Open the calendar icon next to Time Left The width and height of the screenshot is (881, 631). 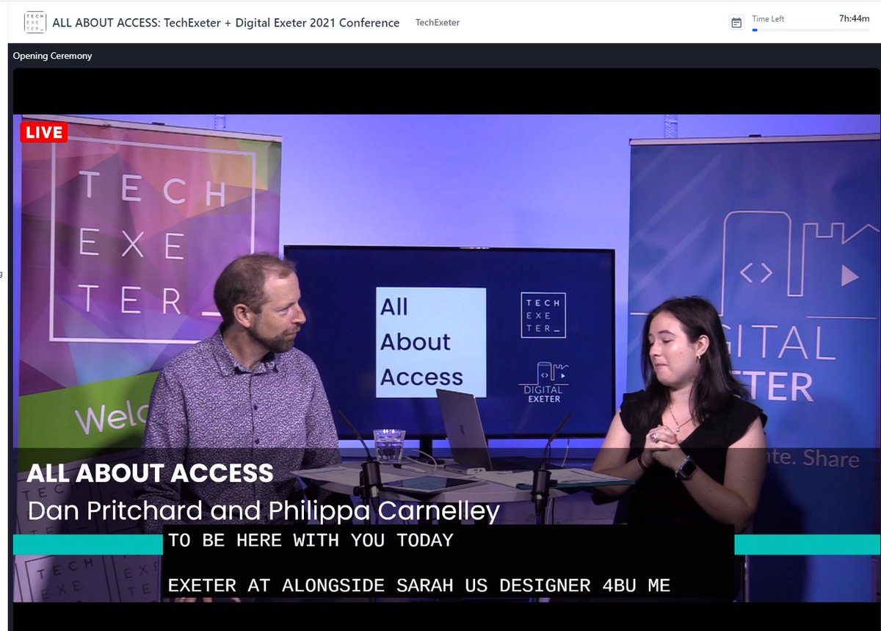(736, 23)
